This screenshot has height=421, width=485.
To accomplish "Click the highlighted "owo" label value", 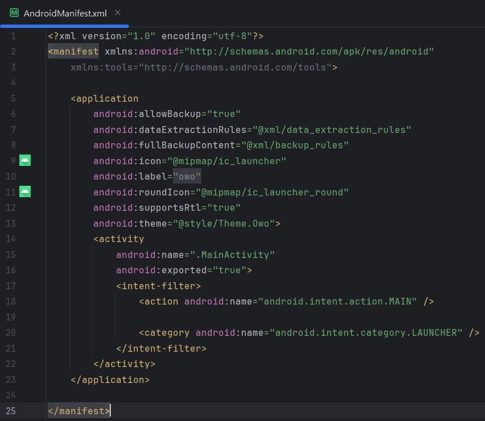I will point(187,177).
